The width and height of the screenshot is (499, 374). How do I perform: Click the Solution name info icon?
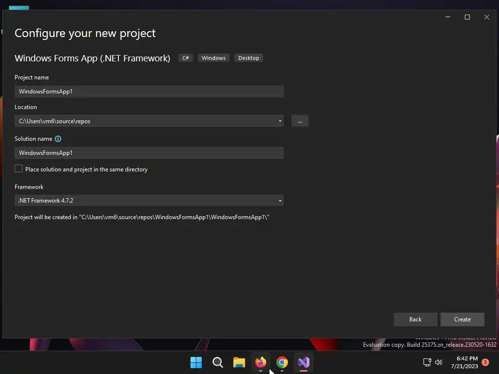tap(58, 139)
